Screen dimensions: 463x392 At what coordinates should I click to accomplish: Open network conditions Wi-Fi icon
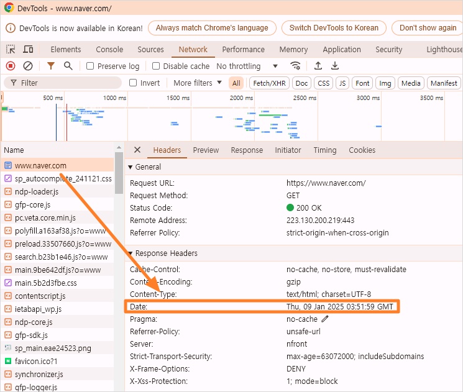tap(295, 65)
